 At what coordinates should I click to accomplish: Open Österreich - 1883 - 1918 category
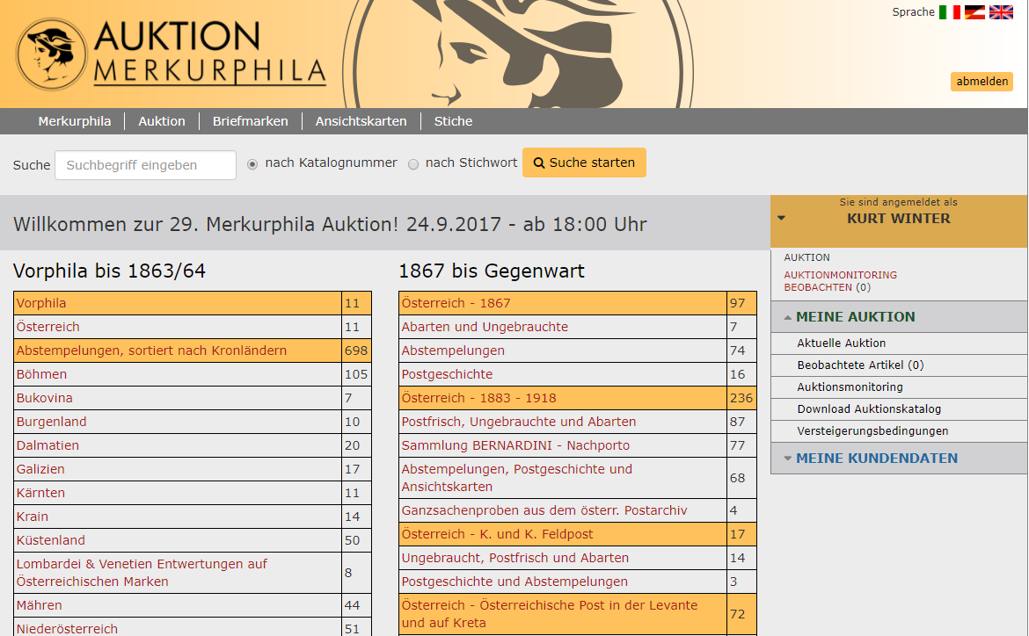pyautogui.click(x=479, y=398)
